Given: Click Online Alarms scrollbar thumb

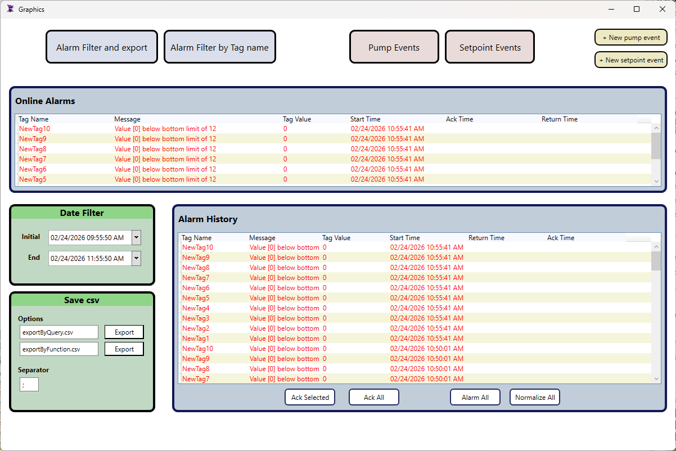Looking at the screenshot, I should [656, 146].
